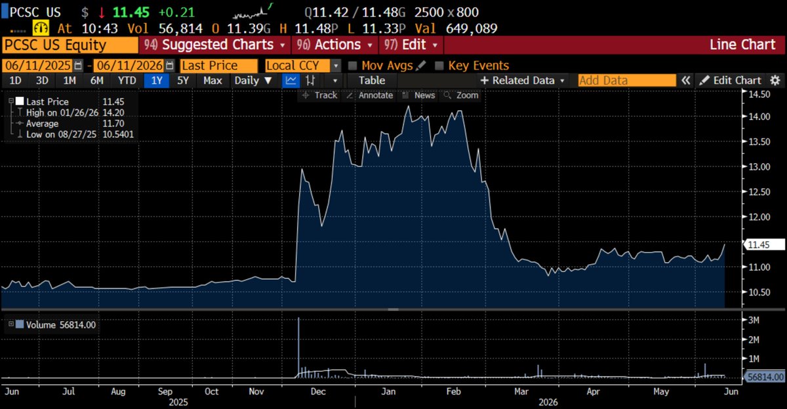Click the Volume legend square icon
Image resolution: width=787 pixels, height=409 pixels.
click(x=18, y=324)
